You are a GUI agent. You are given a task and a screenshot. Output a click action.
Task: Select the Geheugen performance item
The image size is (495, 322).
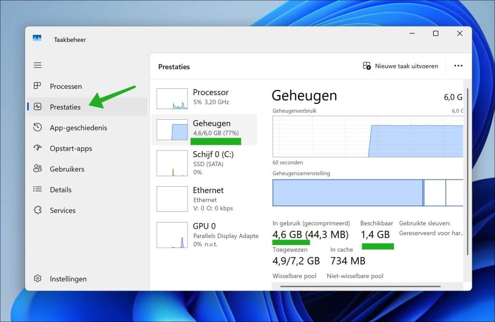(x=204, y=129)
